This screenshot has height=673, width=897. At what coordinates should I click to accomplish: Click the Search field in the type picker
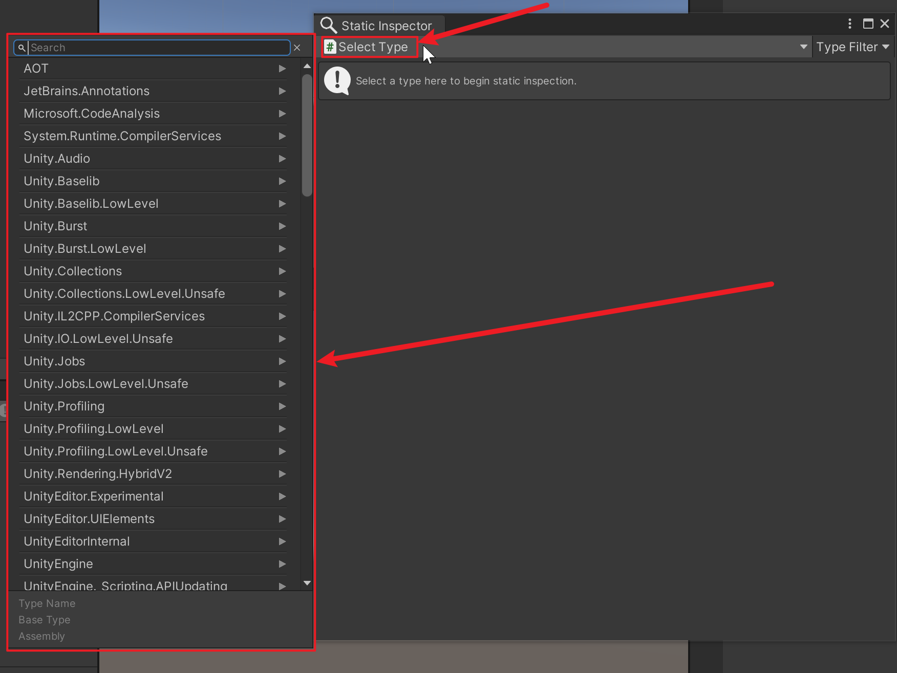pyautogui.click(x=152, y=48)
